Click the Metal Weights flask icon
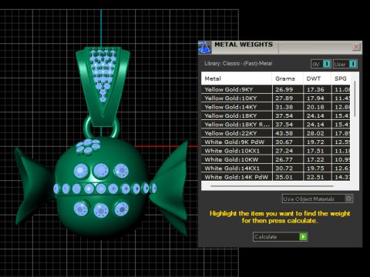Screen dimensions: 370x277 204,48
